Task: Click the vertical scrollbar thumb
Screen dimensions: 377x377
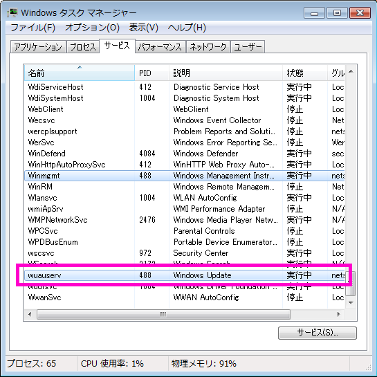Action: click(351, 284)
